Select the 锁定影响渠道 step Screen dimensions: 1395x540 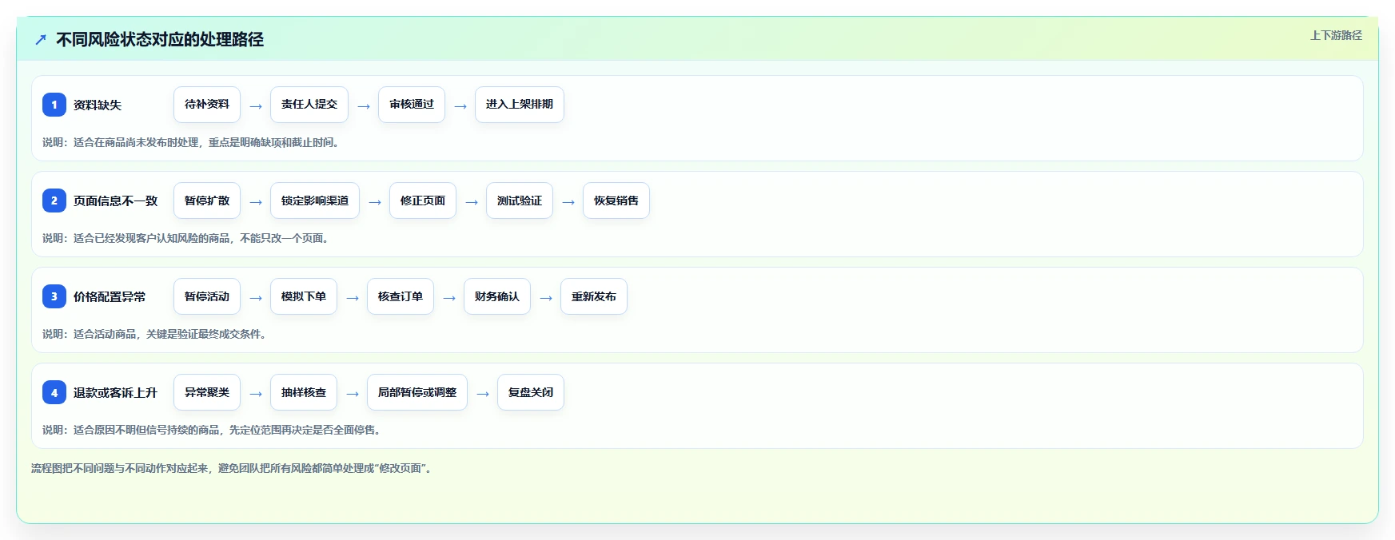pos(315,201)
